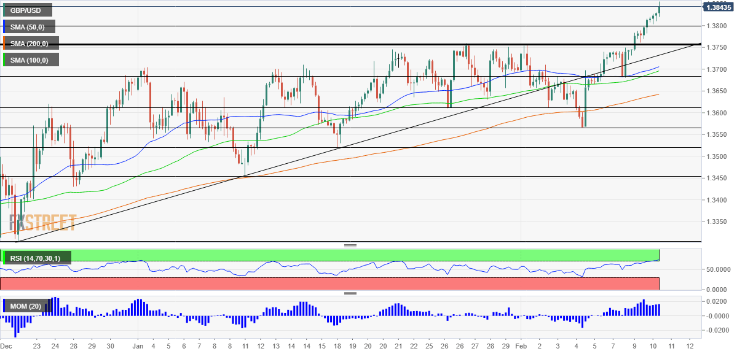Click the current price tag 1.38435
This screenshot has width=745, height=354.
click(718, 7)
